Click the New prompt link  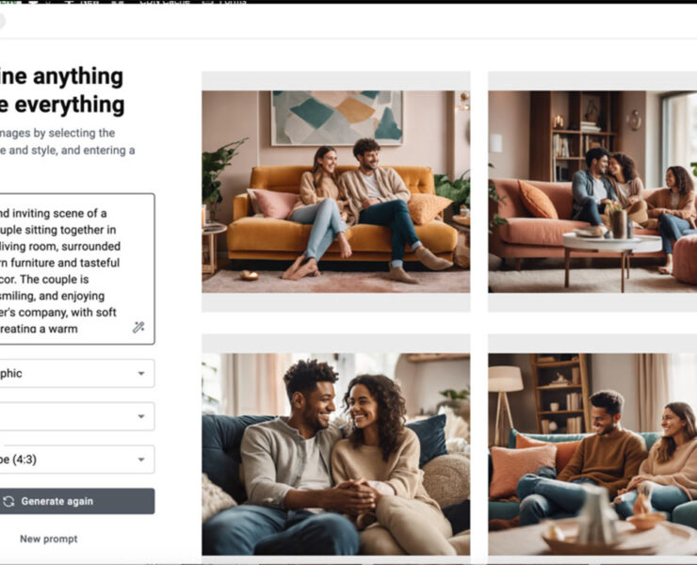point(49,540)
